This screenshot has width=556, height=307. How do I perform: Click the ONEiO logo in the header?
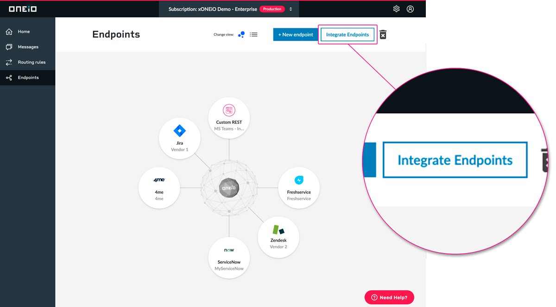[23, 9]
